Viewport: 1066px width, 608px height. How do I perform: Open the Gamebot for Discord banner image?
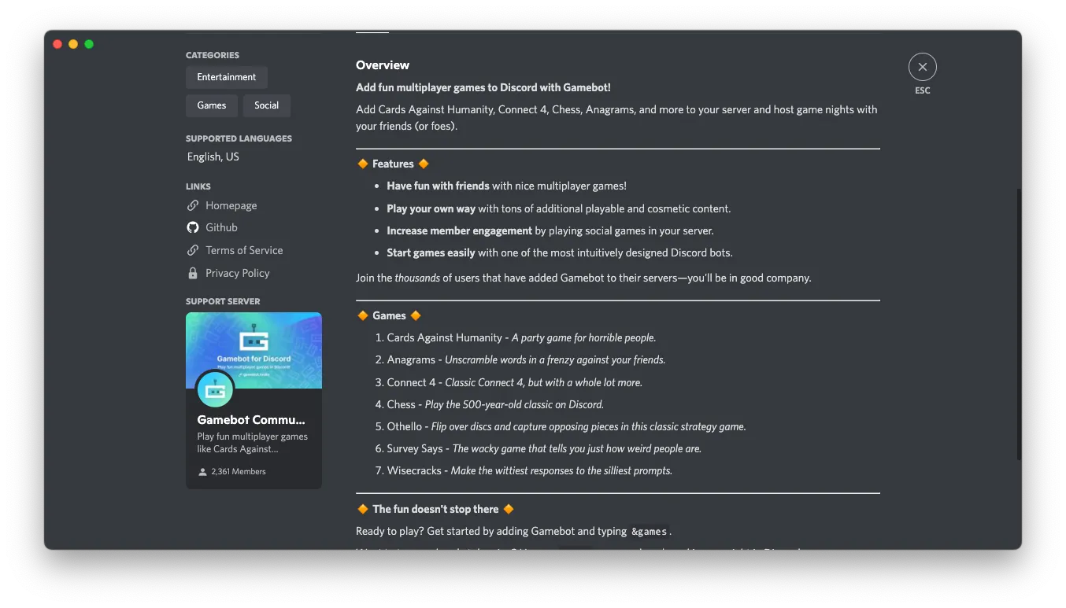click(254, 350)
